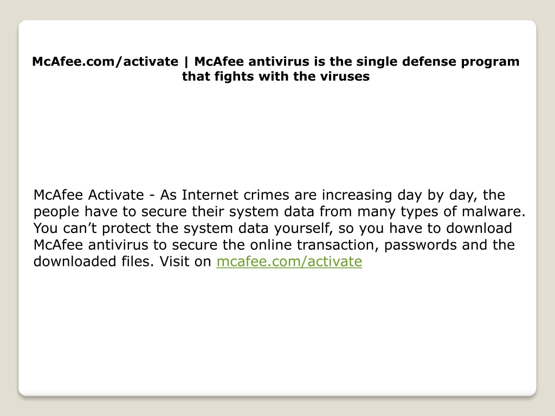Click the words 'downloaded files.' on the last line
The width and height of the screenshot is (555, 416).
pos(94,262)
